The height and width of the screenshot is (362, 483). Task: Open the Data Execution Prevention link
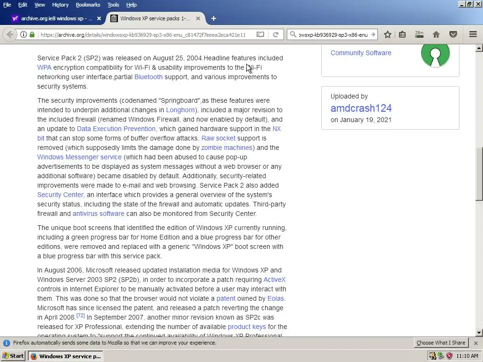point(117,129)
